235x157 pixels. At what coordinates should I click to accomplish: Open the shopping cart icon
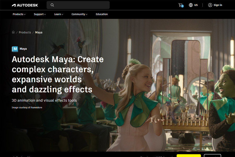[181, 5]
